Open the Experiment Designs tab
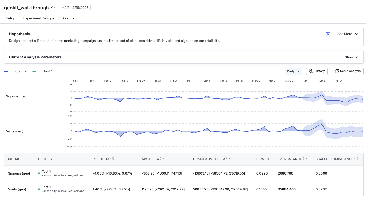Viewport: 366px width, 201px height. click(39, 18)
